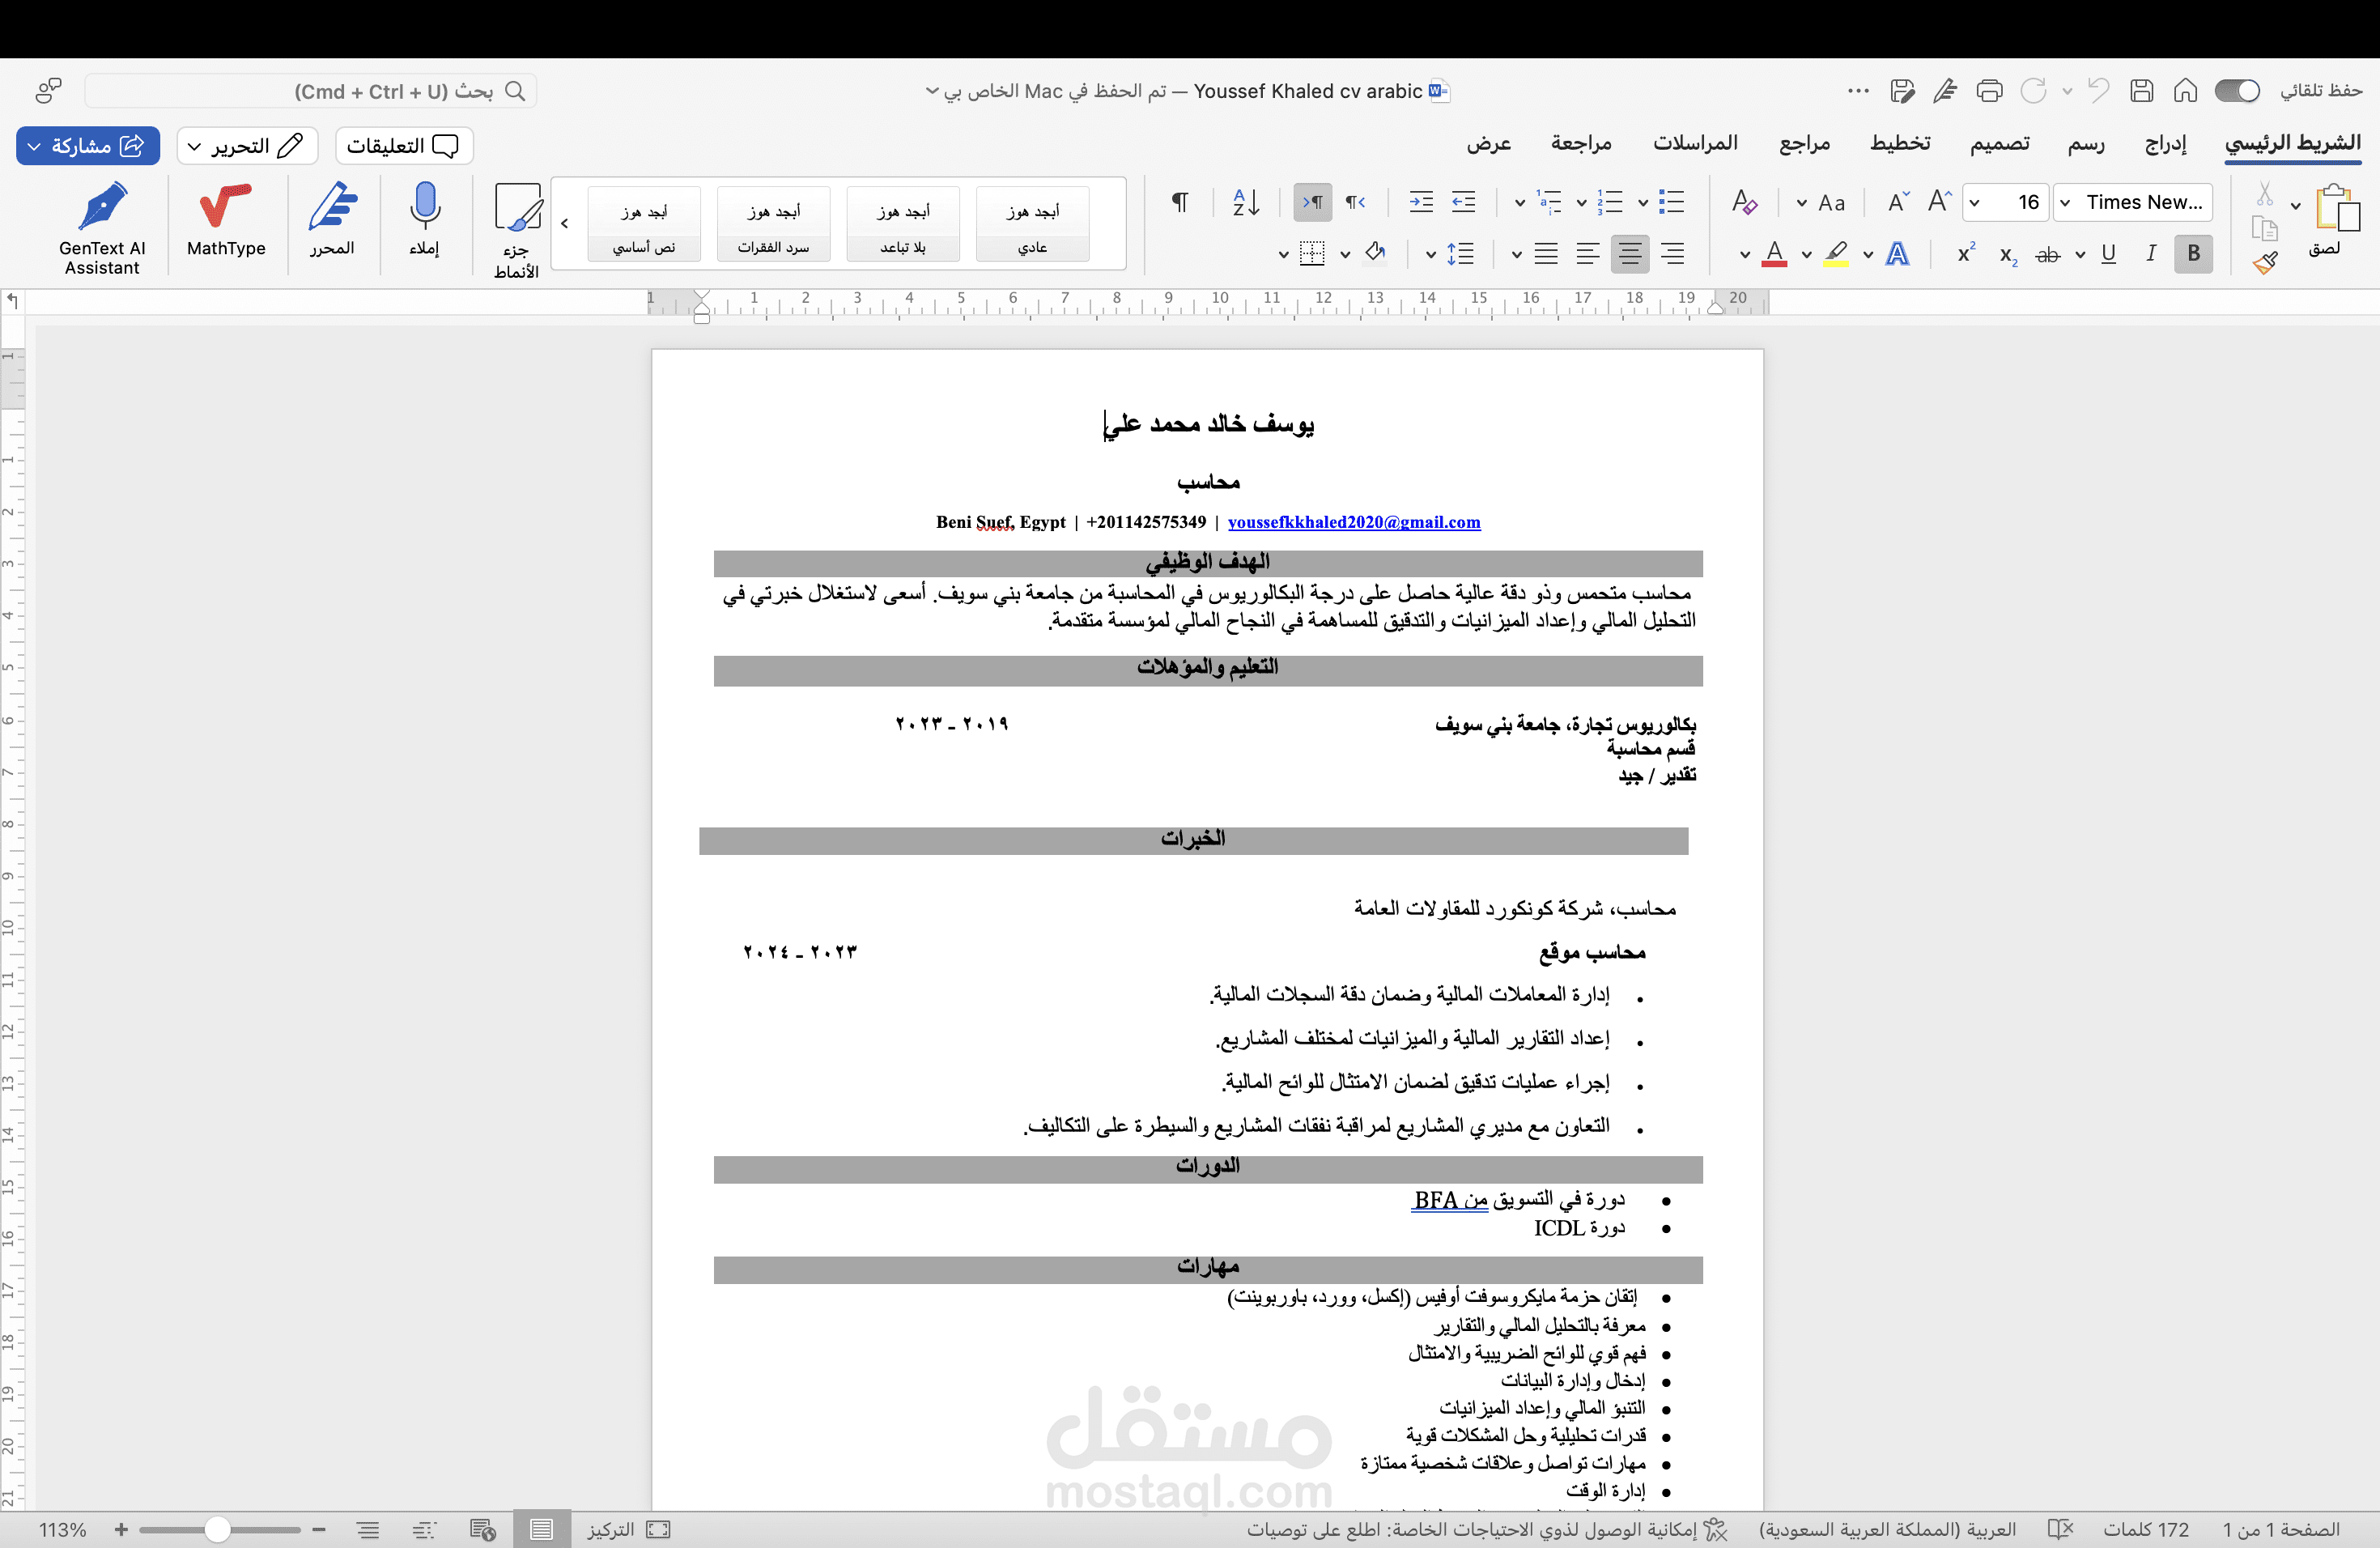2380x1548 pixels.
Task: Copy the selection with the copy icon
Action: pyautogui.click(x=2265, y=229)
